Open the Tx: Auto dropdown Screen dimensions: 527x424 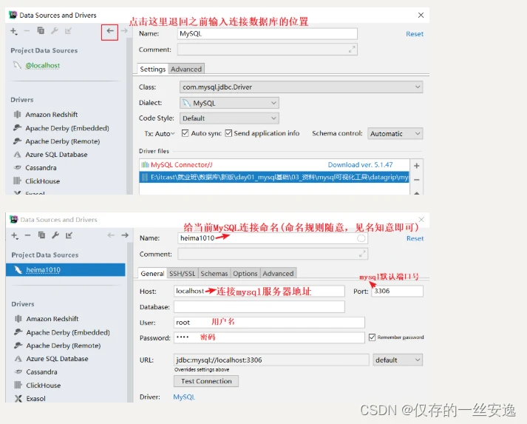tap(160, 134)
